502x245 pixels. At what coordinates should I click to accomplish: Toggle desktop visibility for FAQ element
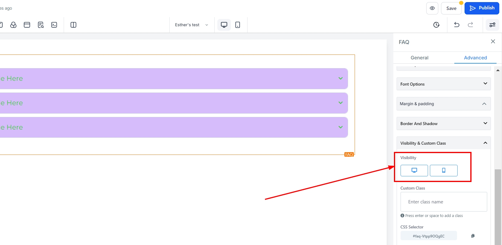coord(414,170)
